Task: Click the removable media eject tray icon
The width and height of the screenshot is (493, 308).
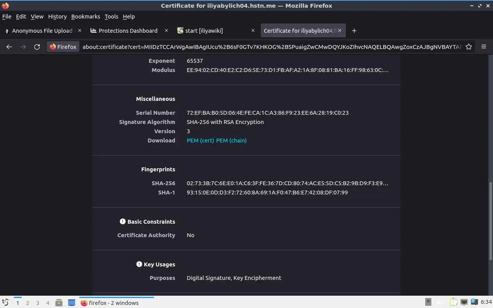Action: [428, 302]
